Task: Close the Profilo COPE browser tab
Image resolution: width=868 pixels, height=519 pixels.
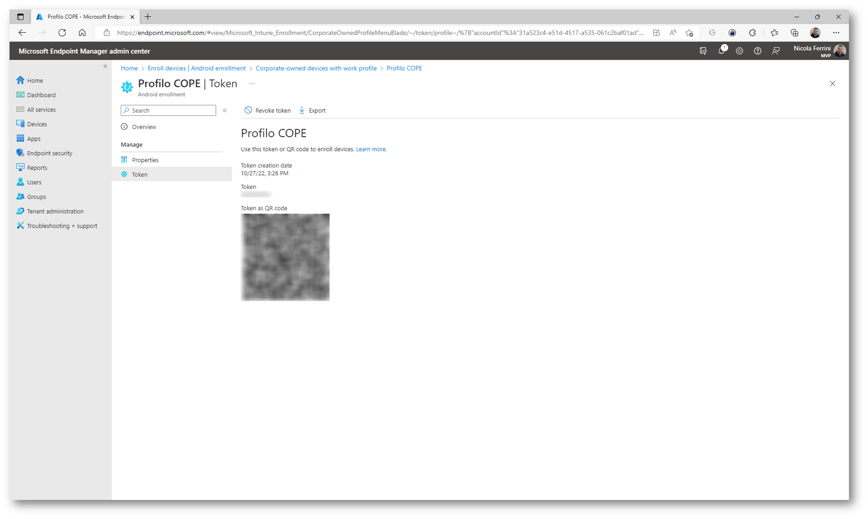Action: [x=132, y=17]
